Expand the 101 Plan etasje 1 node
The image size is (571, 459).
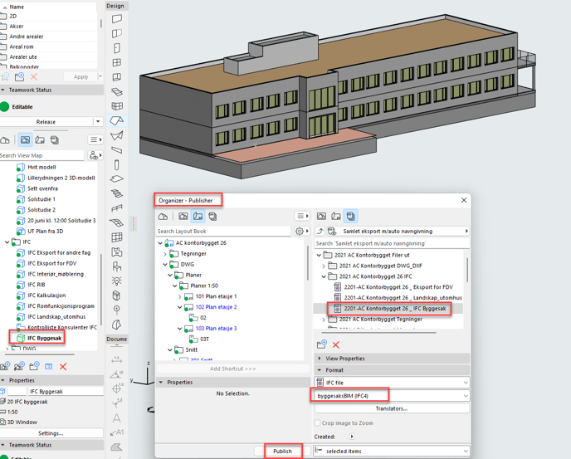[x=179, y=296]
